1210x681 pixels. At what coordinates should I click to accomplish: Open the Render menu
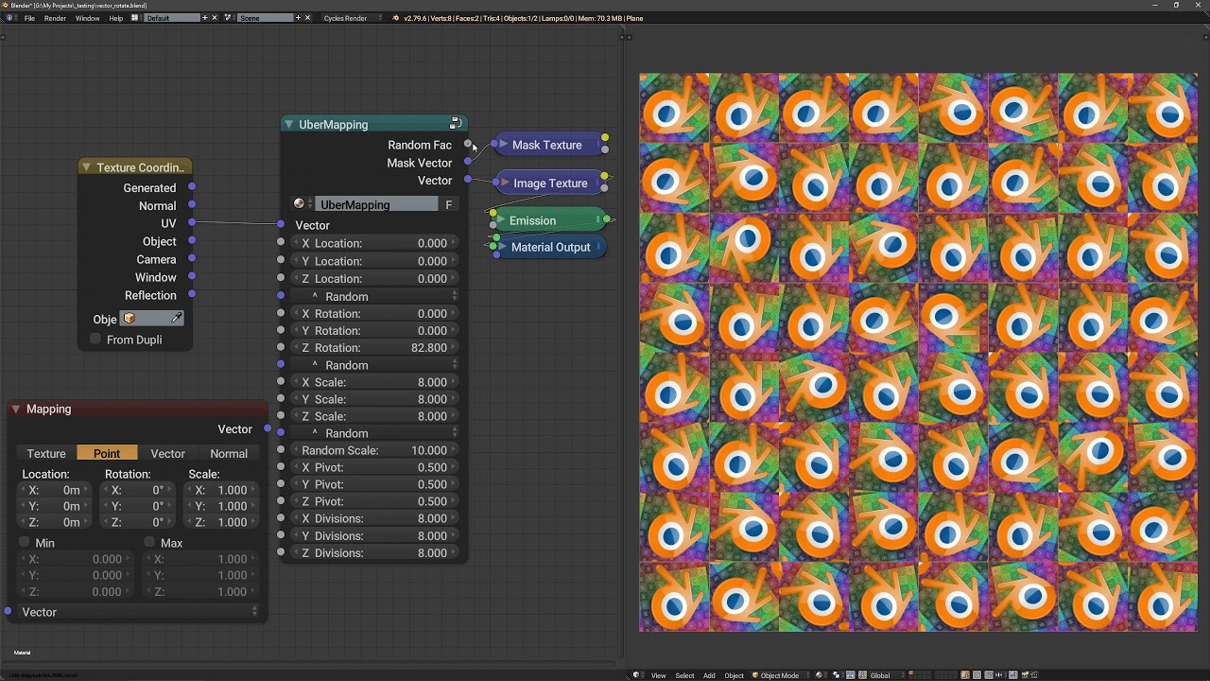[55, 18]
